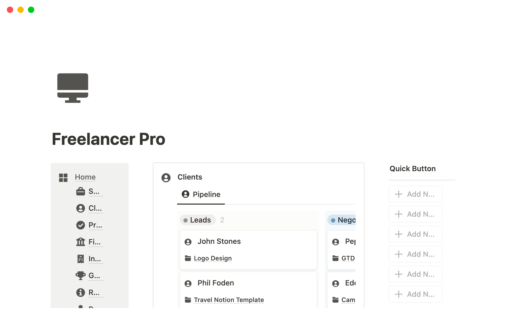The height and width of the screenshot is (316, 506).
Task: Open the Travel Notion Template project link
Action: tap(229, 300)
